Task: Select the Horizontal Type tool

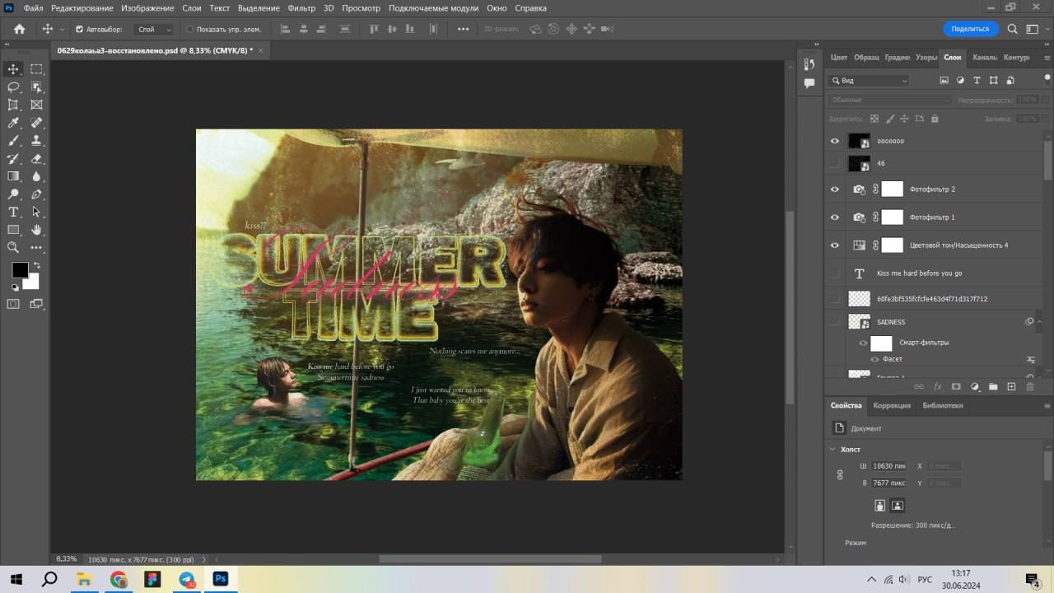Action: pos(13,212)
